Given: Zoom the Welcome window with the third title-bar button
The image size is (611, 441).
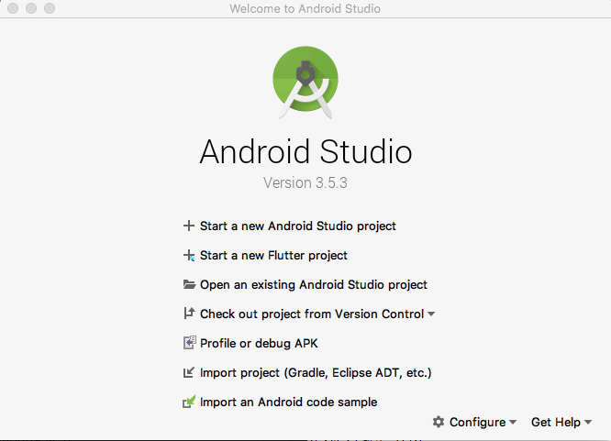Looking at the screenshot, I should tap(50, 8).
